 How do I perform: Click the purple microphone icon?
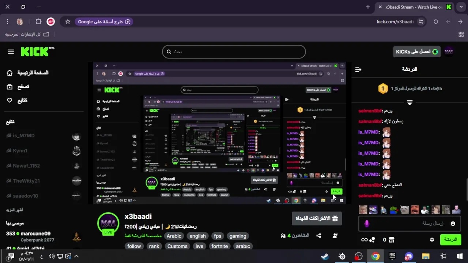coord(367,224)
